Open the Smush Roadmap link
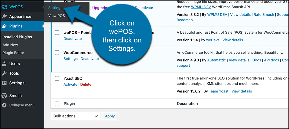 click(185, 20)
